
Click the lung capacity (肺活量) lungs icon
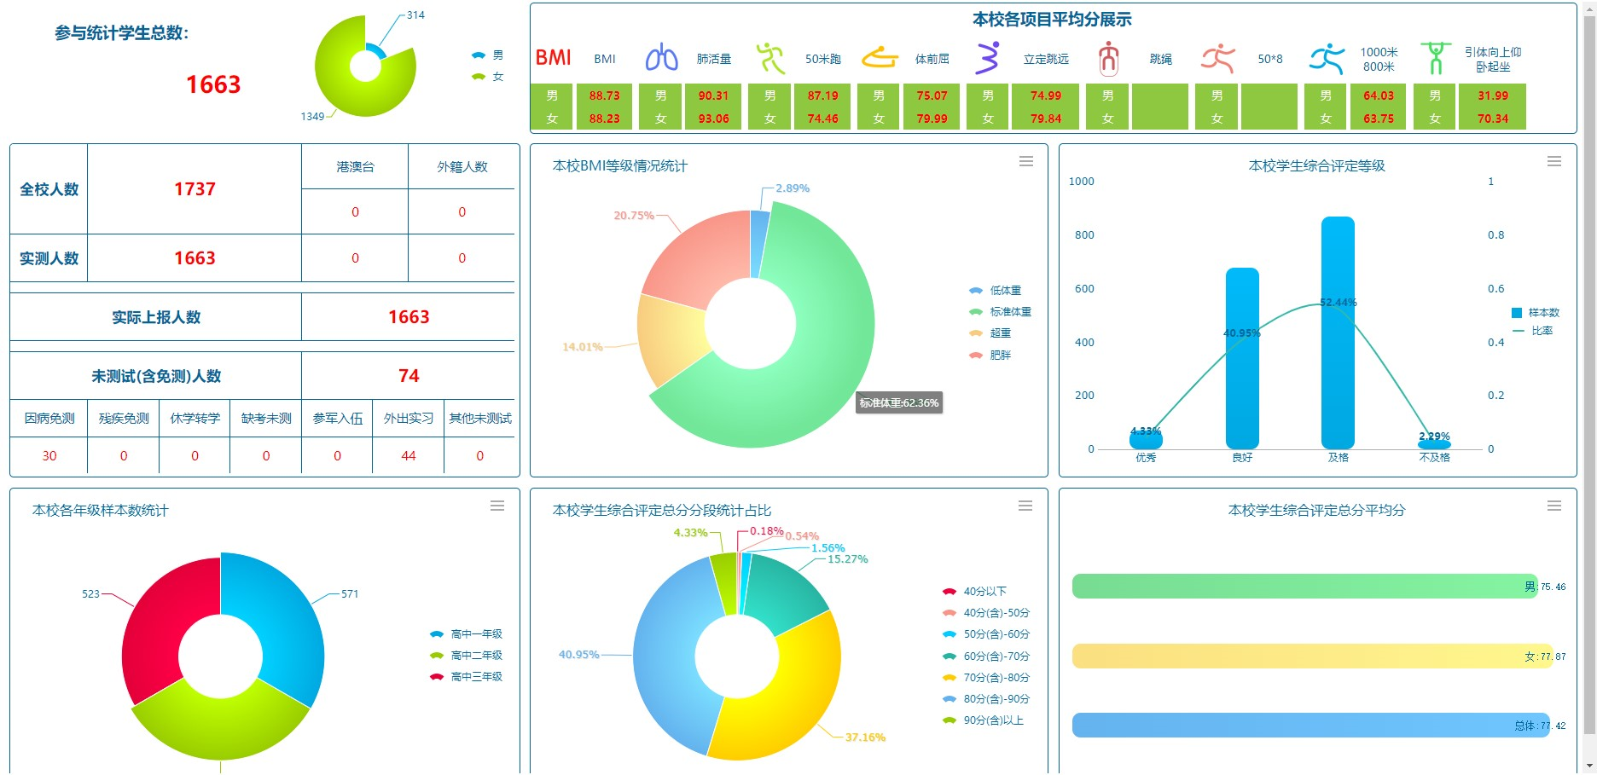661,58
